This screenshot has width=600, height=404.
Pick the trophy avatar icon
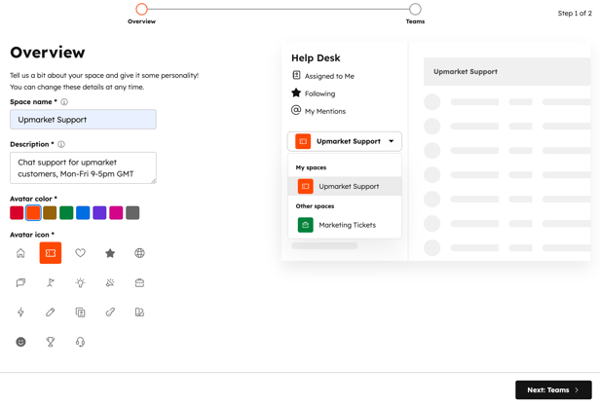[51, 342]
